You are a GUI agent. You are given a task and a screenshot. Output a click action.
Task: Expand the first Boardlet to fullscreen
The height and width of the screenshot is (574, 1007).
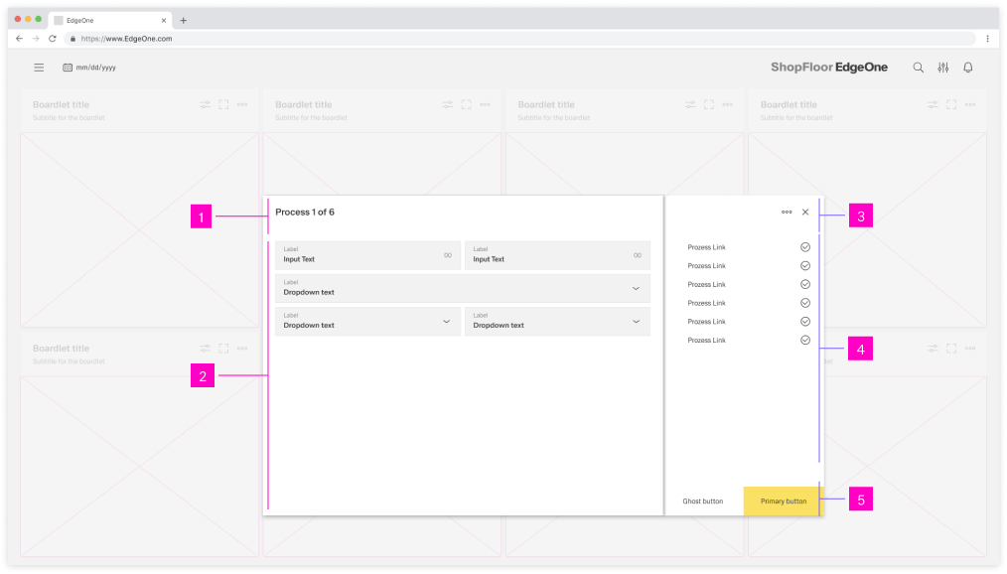pyautogui.click(x=223, y=103)
